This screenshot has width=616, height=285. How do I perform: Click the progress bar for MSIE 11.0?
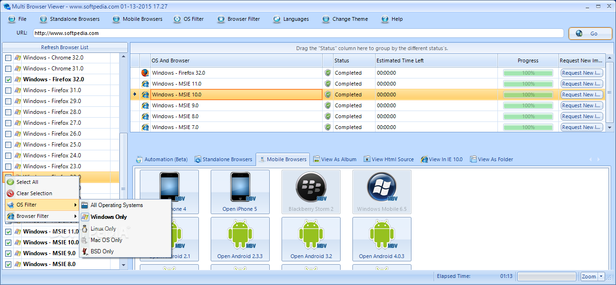pyautogui.click(x=528, y=84)
